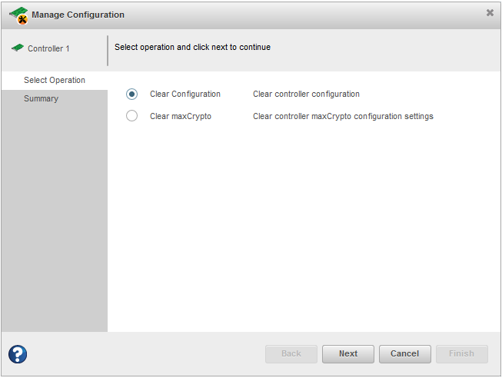Click the Clear maxCrypto option label

point(180,116)
